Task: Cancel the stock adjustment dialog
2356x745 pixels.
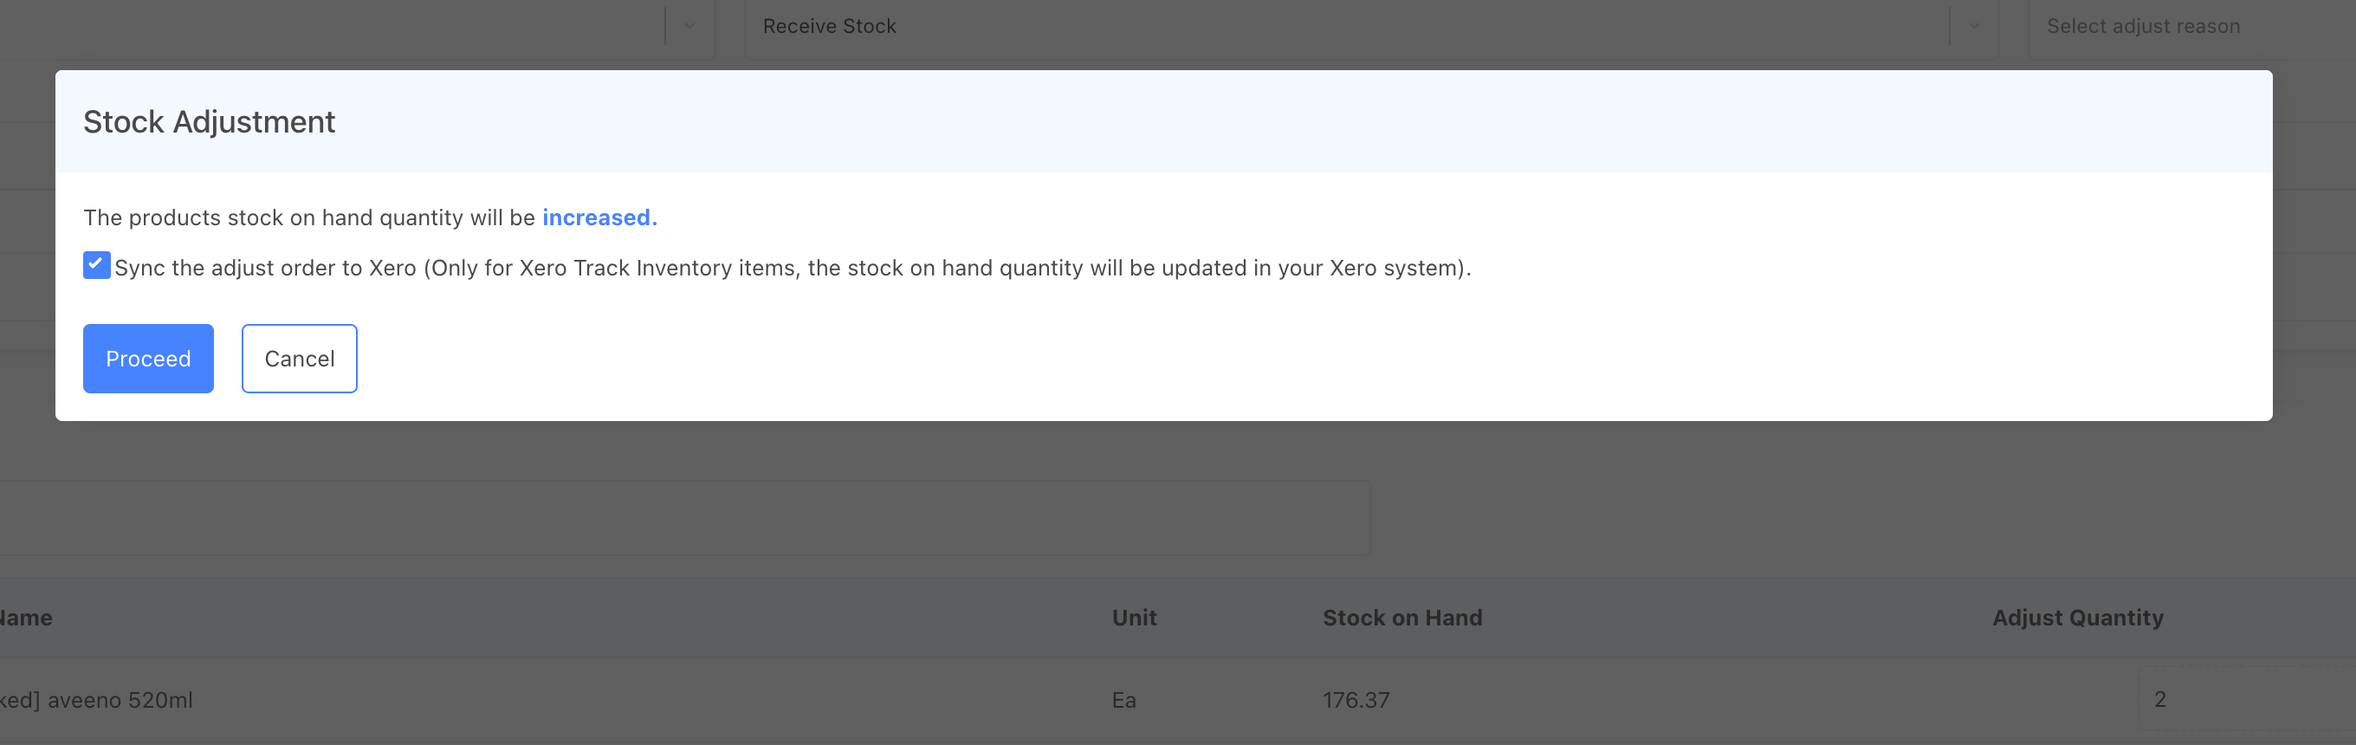Action: coord(299,359)
